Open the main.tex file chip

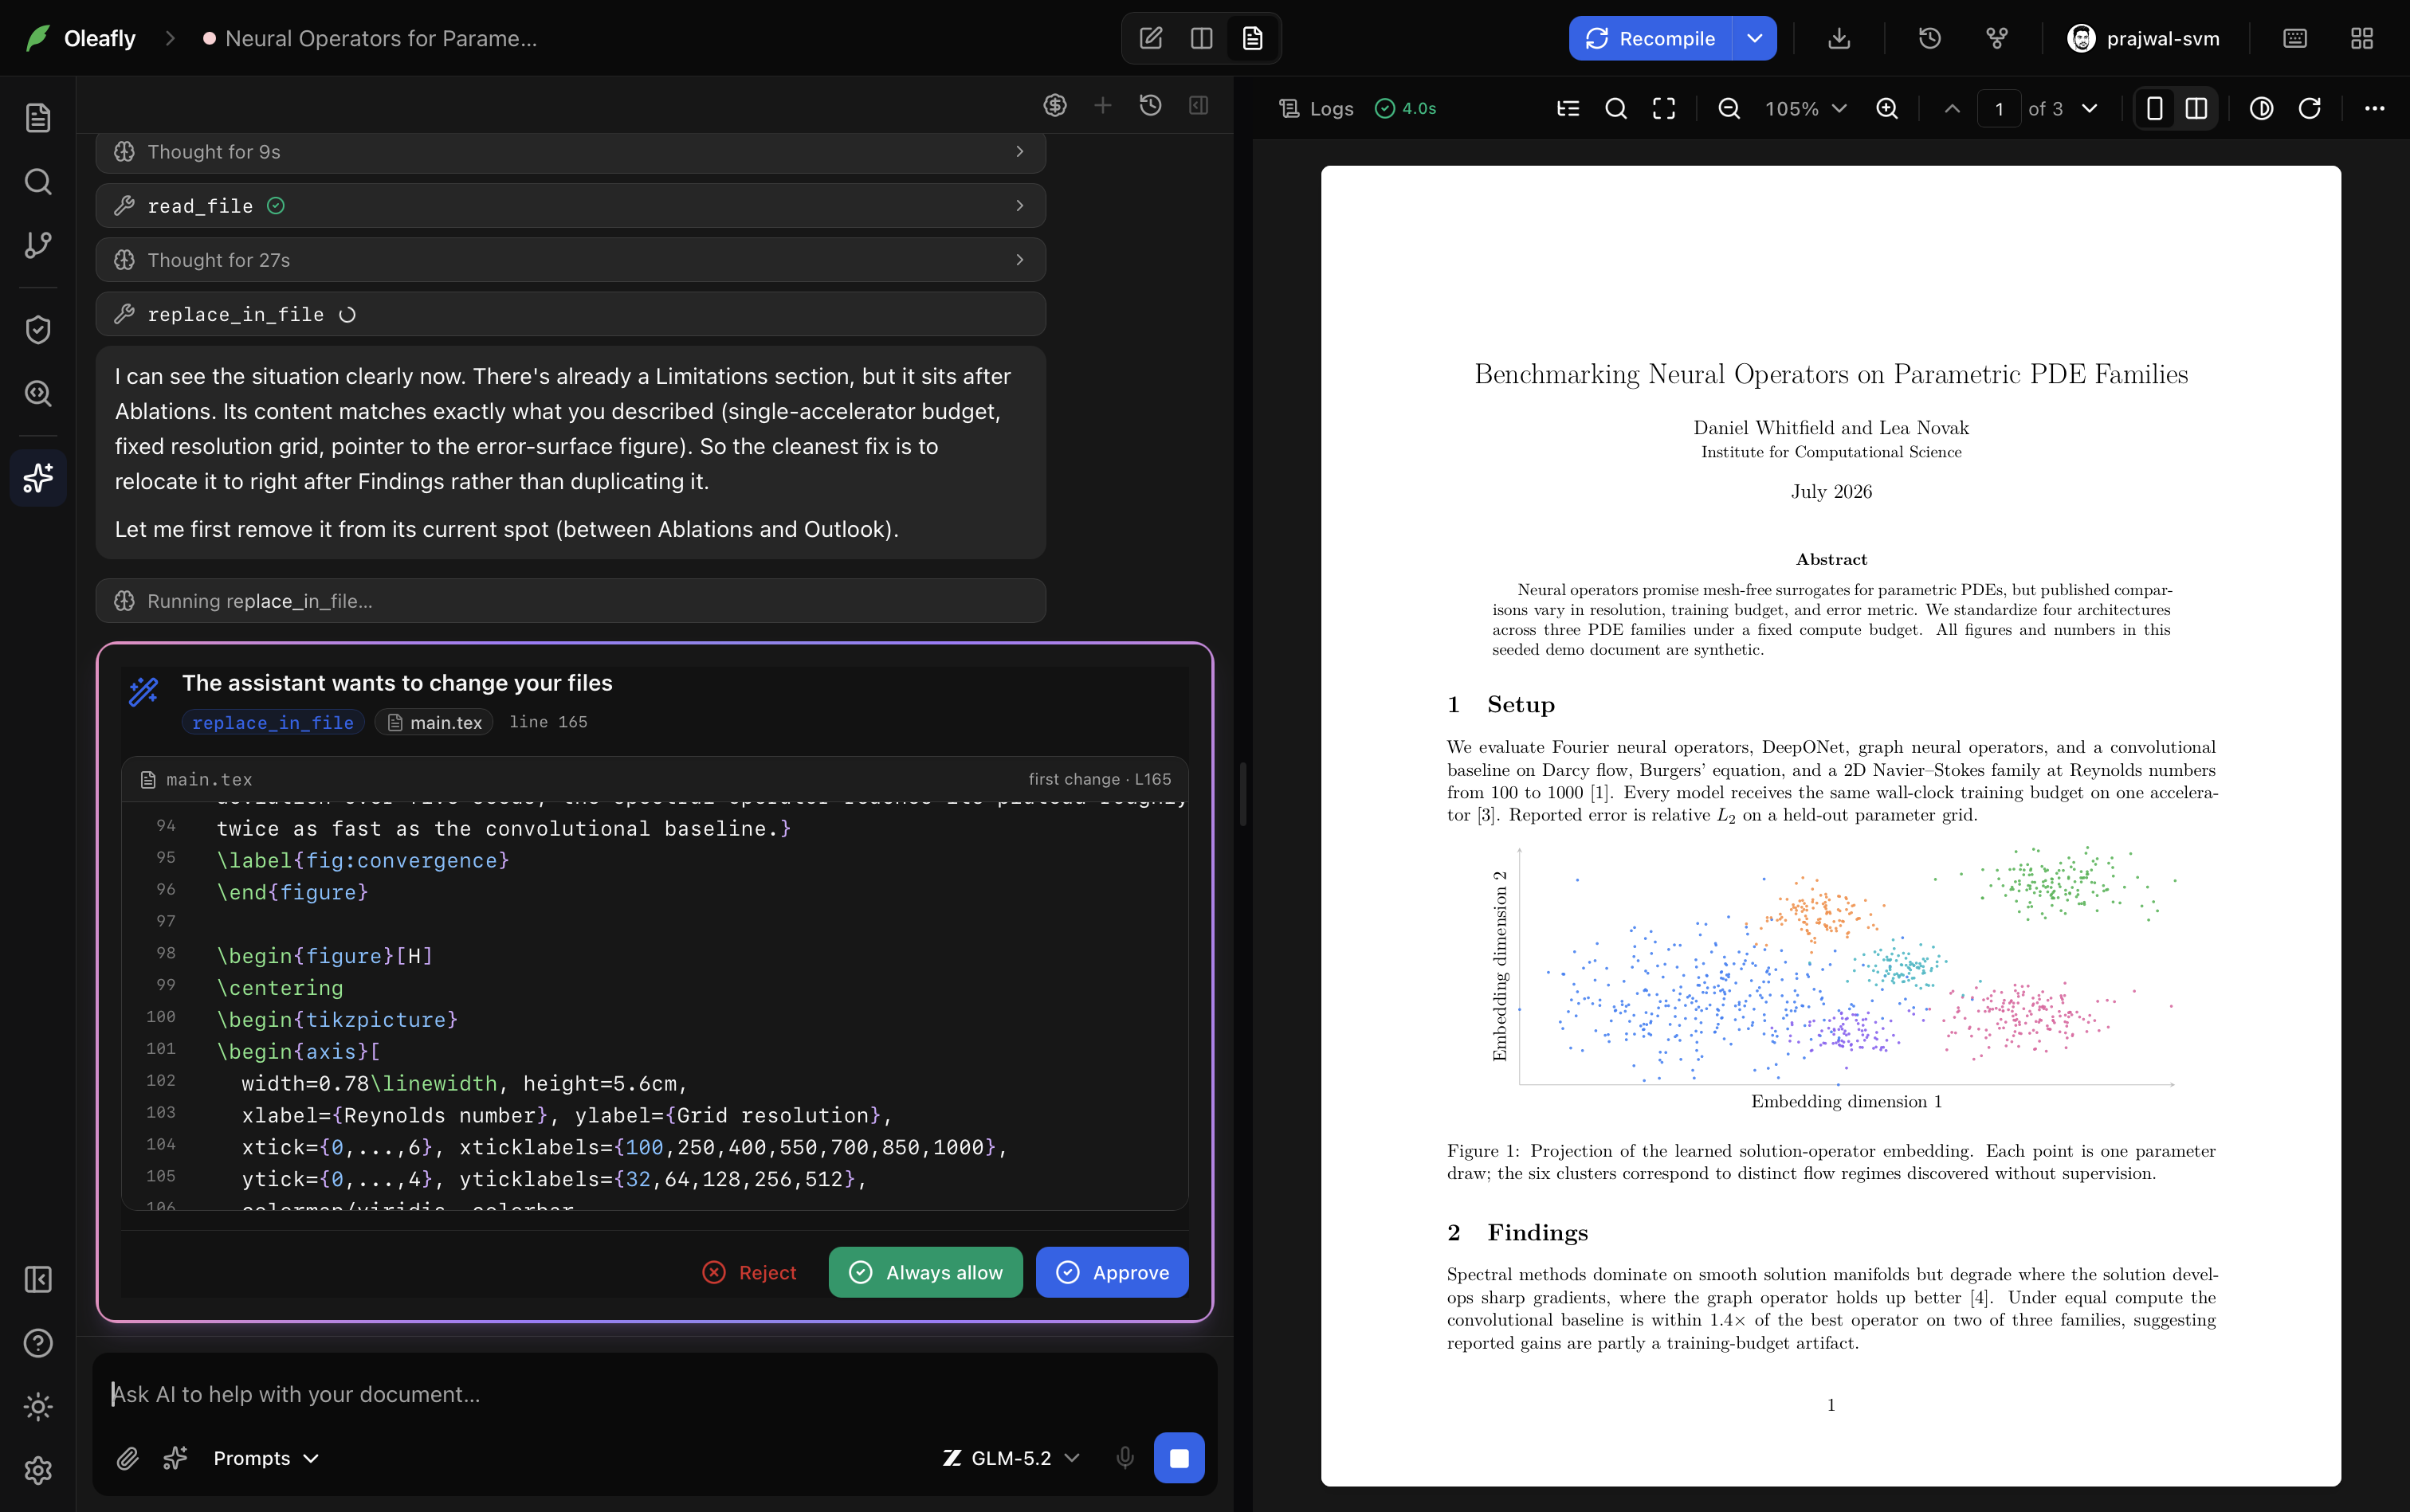pyautogui.click(x=434, y=722)
